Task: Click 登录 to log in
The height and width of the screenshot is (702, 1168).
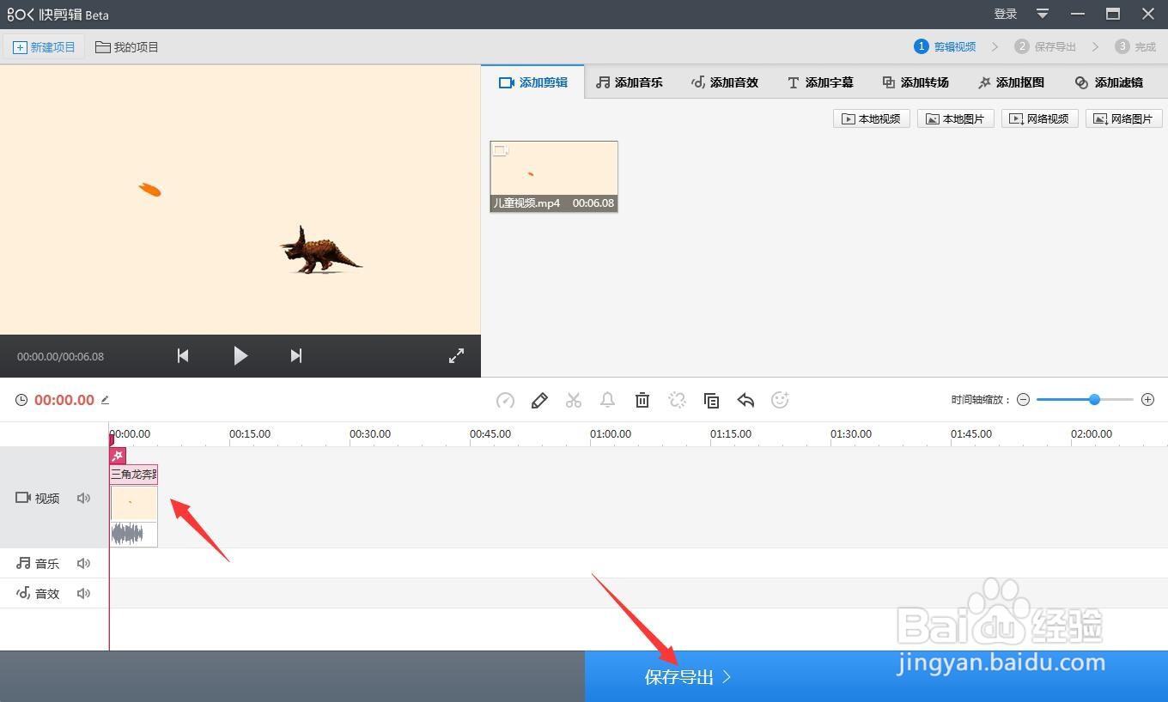Action: pos(1006,14)
